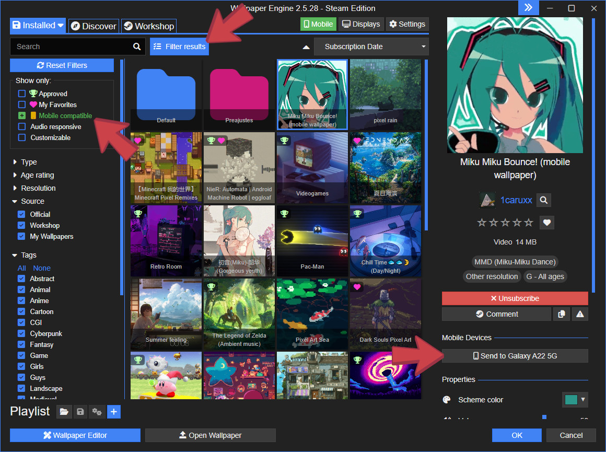
Task: Open the Displays tab
Action: coord(362,24)
